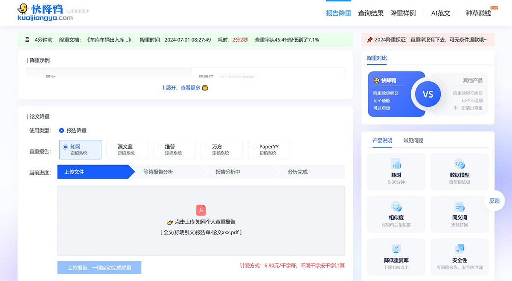Choose the PaperYY 初稿系统 report type
This screenshot has height=281, width=512.
(269, 149)
